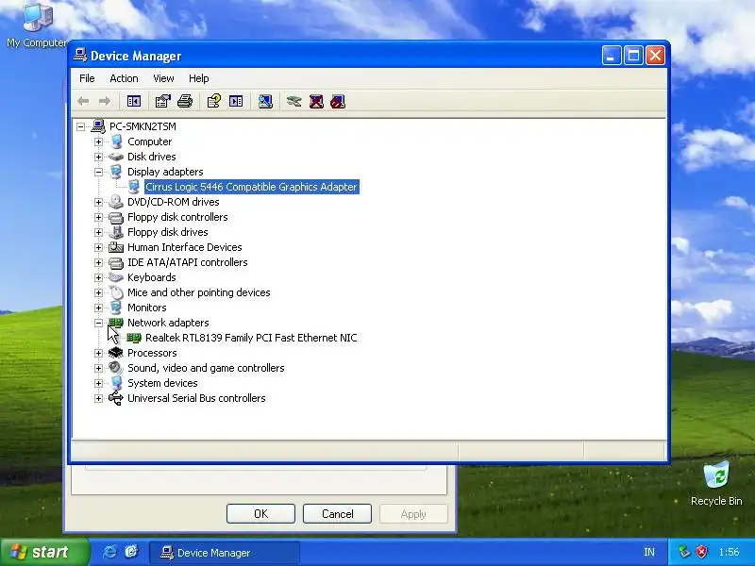Expand the Human Interface Devices category

point(99,247)
